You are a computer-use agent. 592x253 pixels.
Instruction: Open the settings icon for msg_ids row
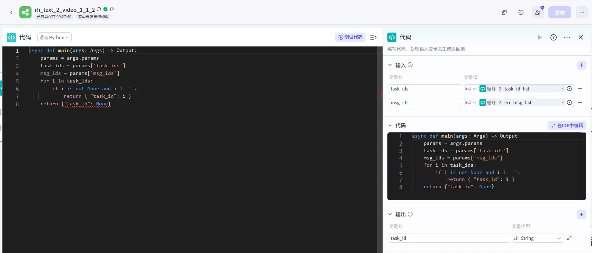pos(569,103)
